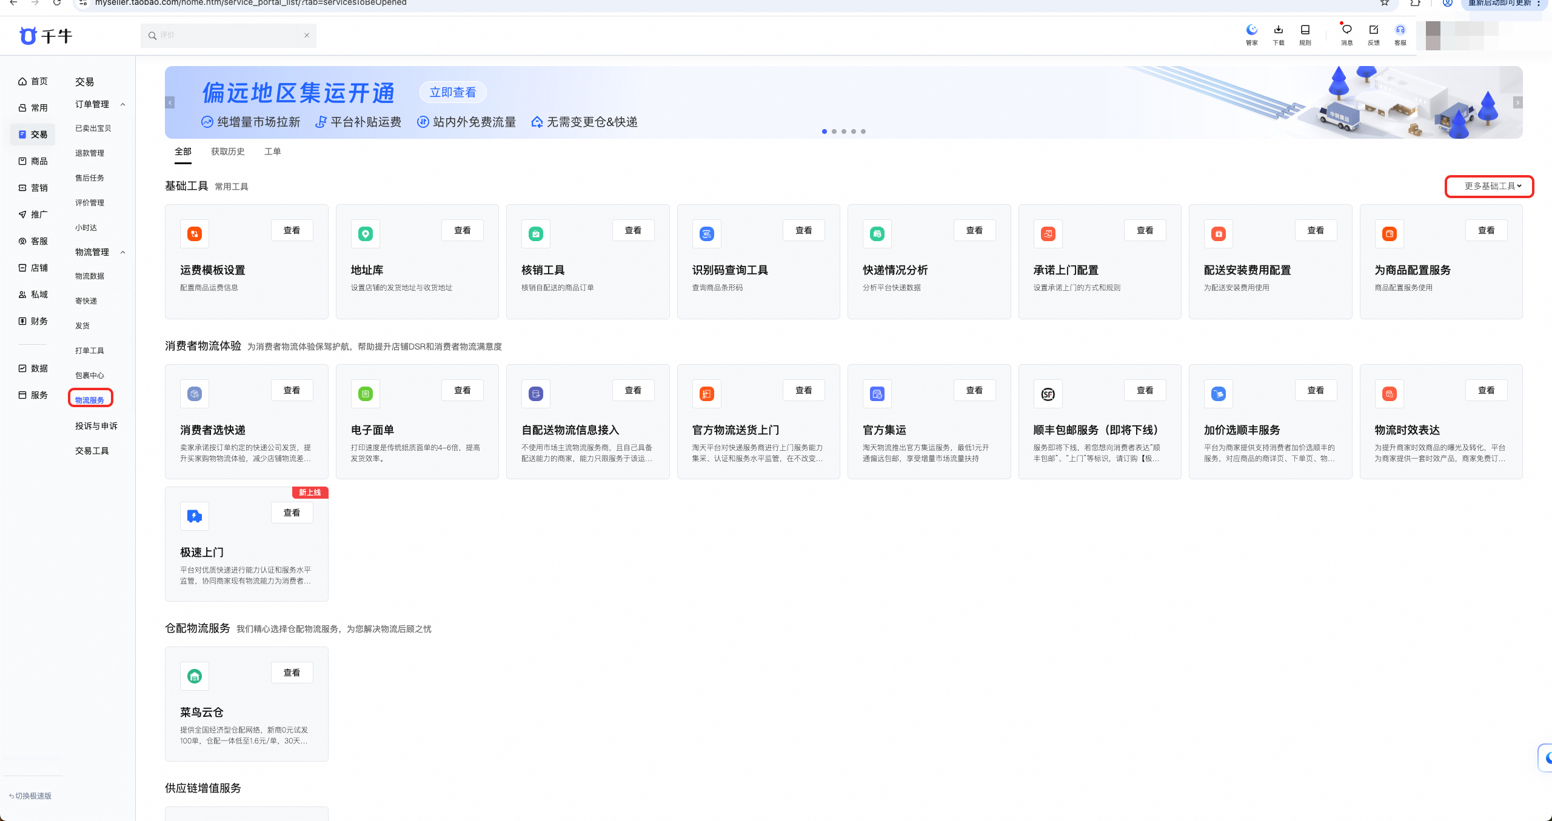Click 查看 on the 极速上门 card
Viewport: 1552px width, 821px height.
pyautogui.click(x=292, y=513)
